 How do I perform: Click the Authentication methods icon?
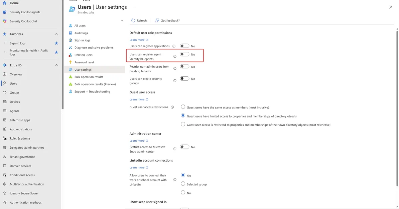(5, 202)
